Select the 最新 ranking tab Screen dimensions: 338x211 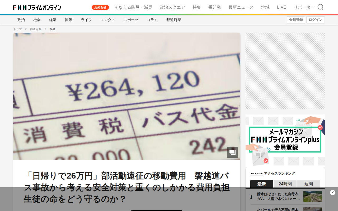tap(262, 184)
